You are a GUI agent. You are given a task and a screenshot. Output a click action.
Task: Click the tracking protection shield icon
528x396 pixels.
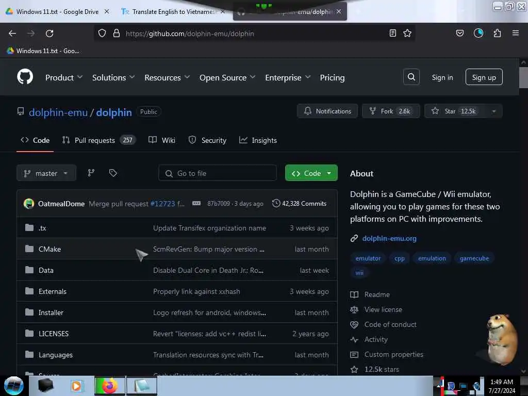[102, 33]
